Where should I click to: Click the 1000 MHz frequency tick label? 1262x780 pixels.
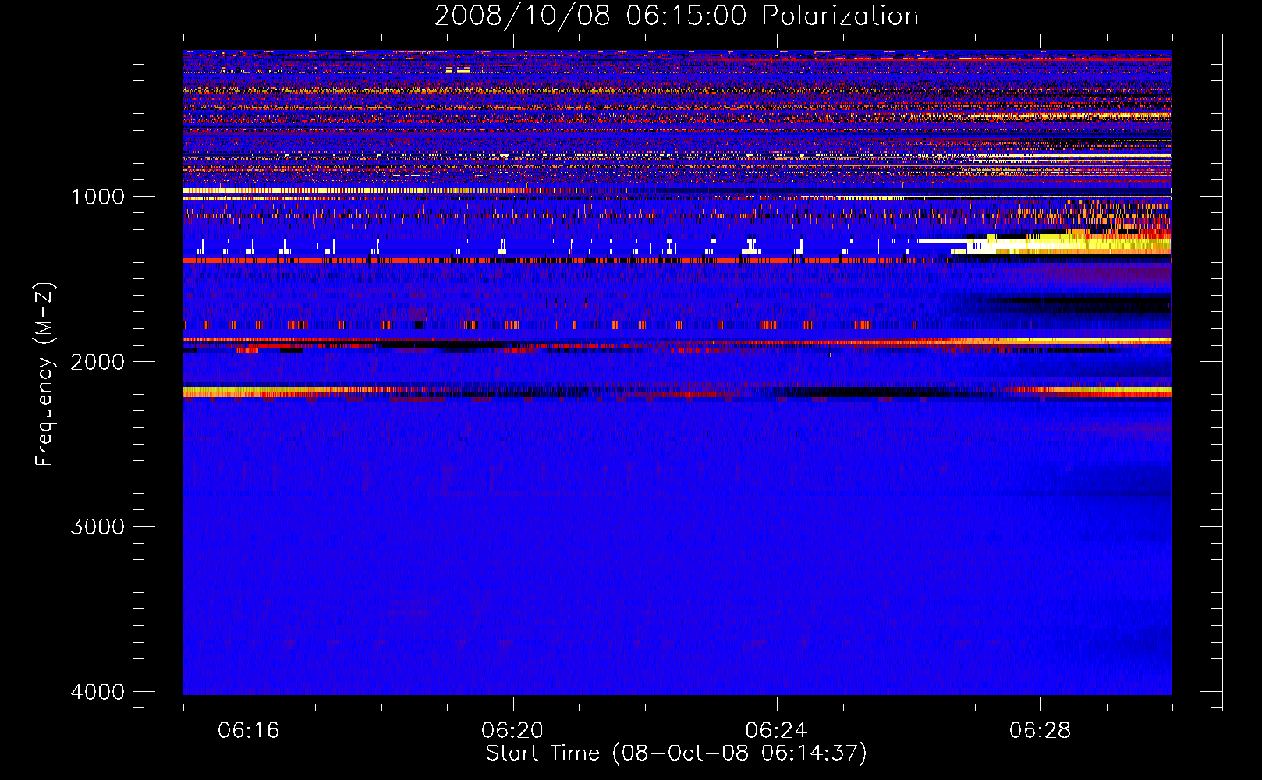click(x=97, y=196)
